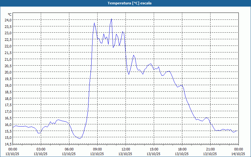Click the 17,5 y-axis label
The height and width of the screenshot is (157, 251).
(8, 105)
